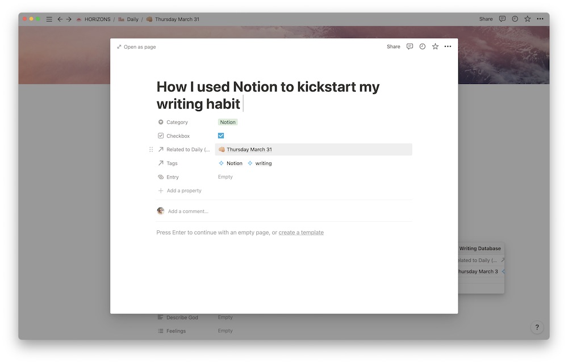Click the Category property circle icon
The width and height of the screenshot is (568, 364).
pyautogui.click(x=161, y=122)
